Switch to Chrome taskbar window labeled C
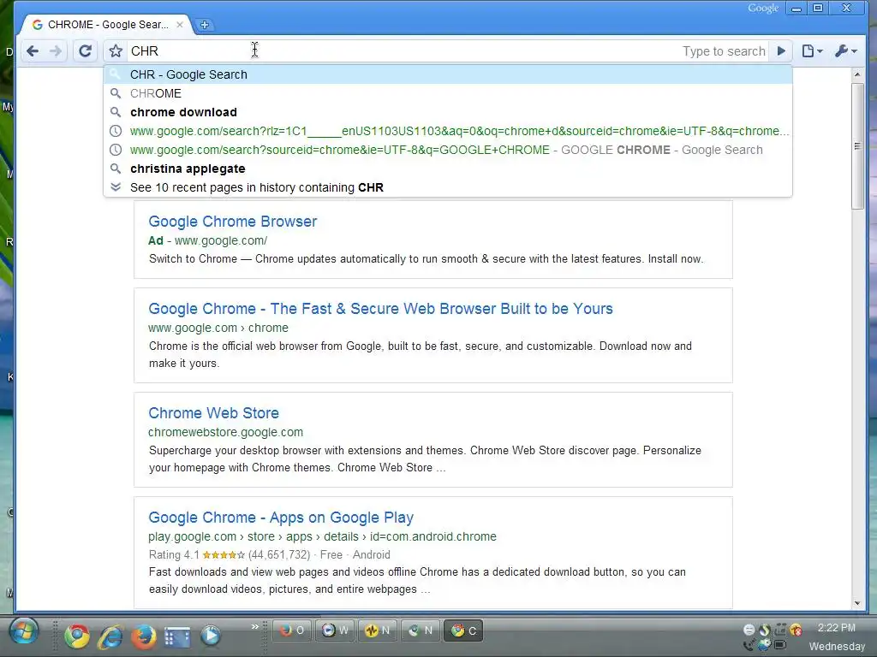The width and height of the screenshot is (877, 657). click(463, 630)
